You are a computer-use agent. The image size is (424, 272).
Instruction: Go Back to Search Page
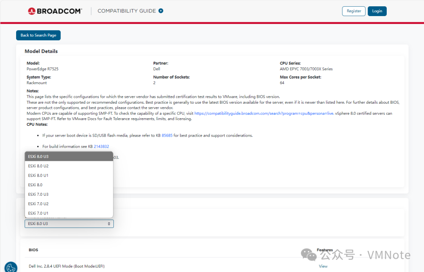[x=38, y=35]
